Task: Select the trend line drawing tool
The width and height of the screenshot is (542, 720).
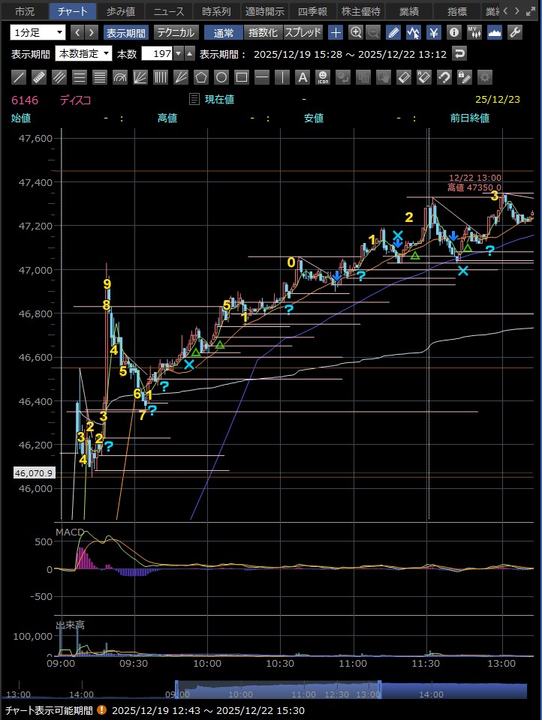Action: (x=20, y=77)
